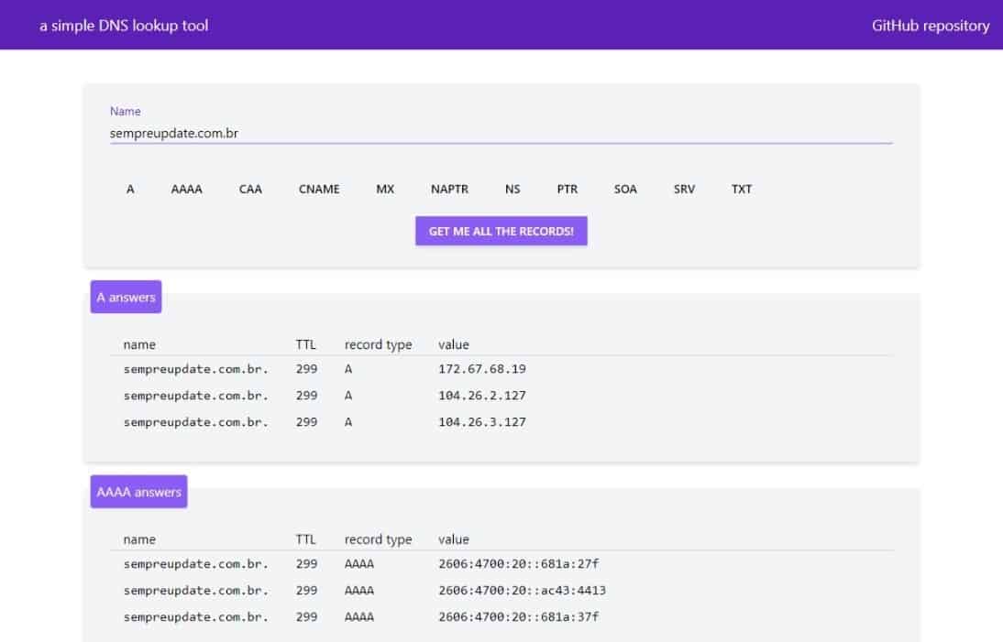The width and height of the screenshot is (1003, 642).
Task: Click the 'AAAA answers' section label
Action: tap(138, 492)
